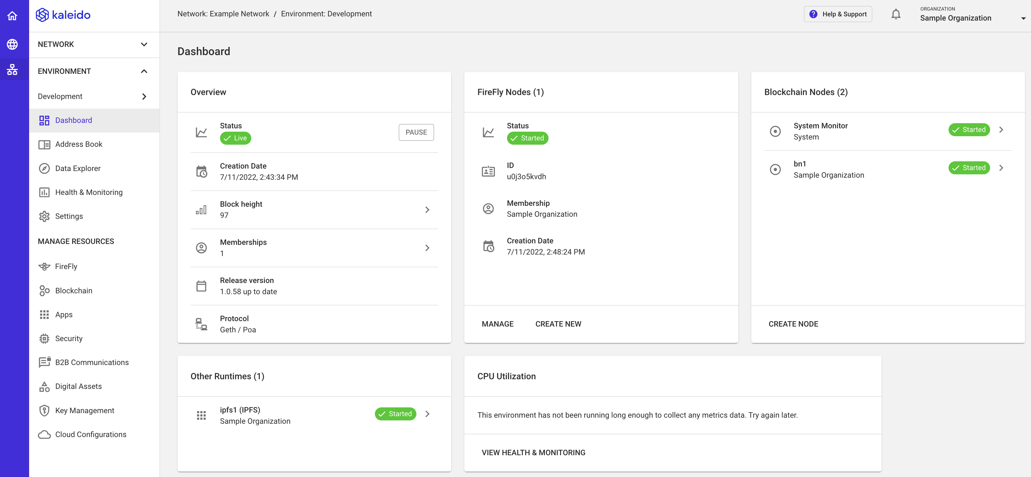
Task: Click the Kaleido logo
Action: [63, 15]
